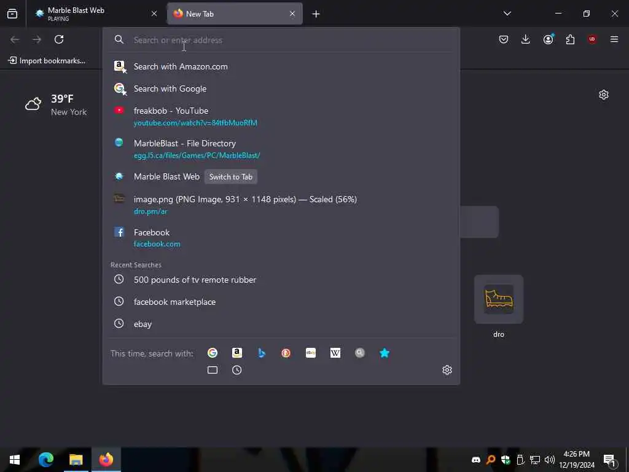Click the Search or enter address field
Image resolution: width=629 pixels, height=472 pixels.
(x=281, y=40)
